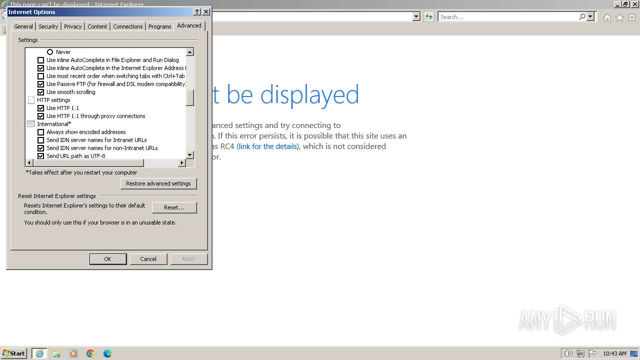The image size is (640, 360).
Task: Click the horizontal scrollbar thumb in settings
Action: pyautogui.click(x=88, y=163)
